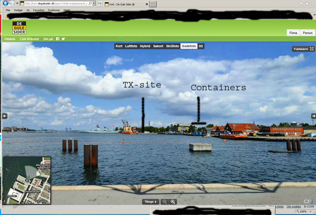Click the Udskriv link
Viewport: 316px width, 215px height.
[x=10, y=39]
